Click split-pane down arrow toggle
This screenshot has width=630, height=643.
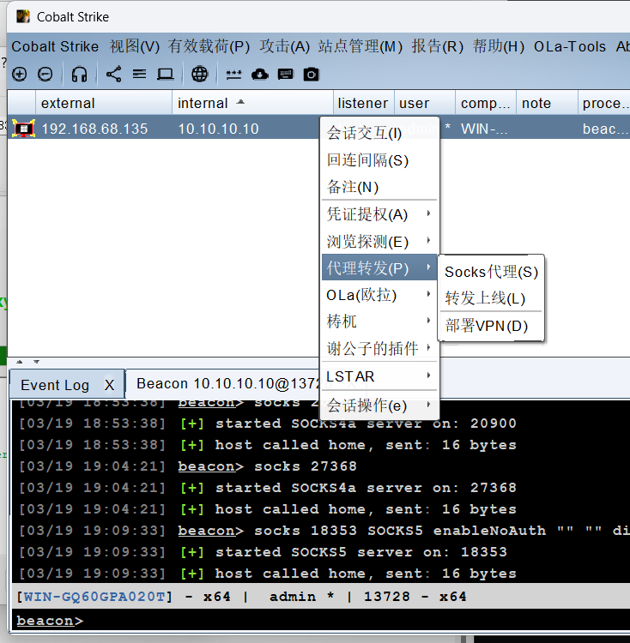click(x=37, y=362)
